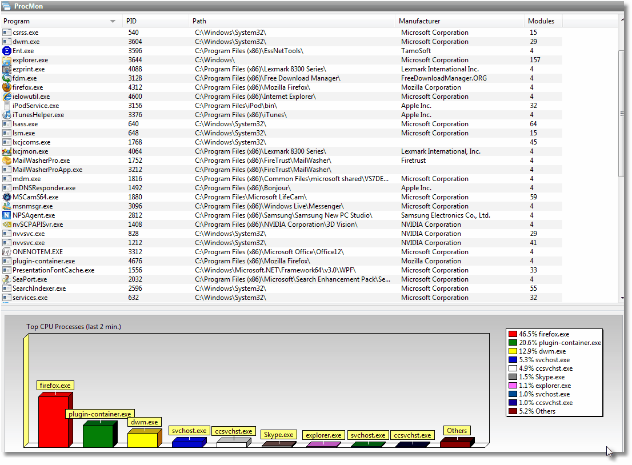The height and width of the screenshot is (465, 632).
Task: Click the green plugin-container.exe chart bar
Action: tap(100, 434)
